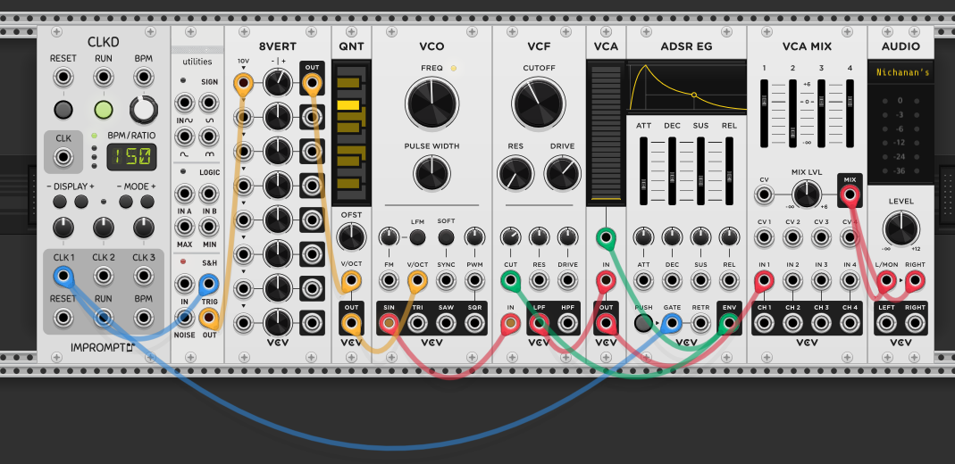Click the VCF LPF output jack

coord(539,323)
